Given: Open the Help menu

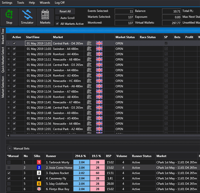Looking at the screenshot, I should click(x=32, y=3).
